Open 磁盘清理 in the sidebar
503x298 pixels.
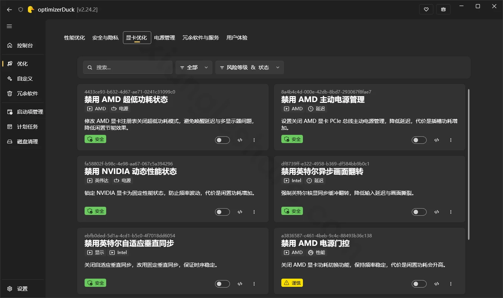click(x=23, y=142)
